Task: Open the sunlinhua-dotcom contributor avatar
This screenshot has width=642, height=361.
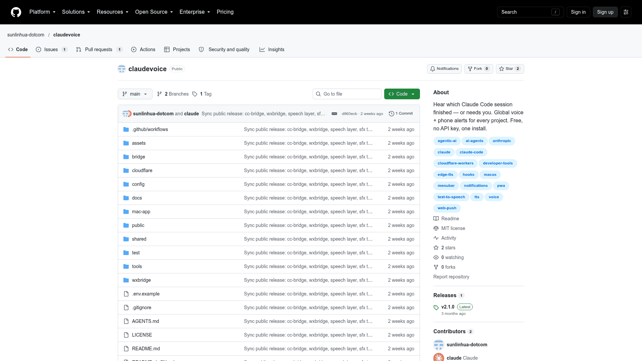Action: point(439,345)
